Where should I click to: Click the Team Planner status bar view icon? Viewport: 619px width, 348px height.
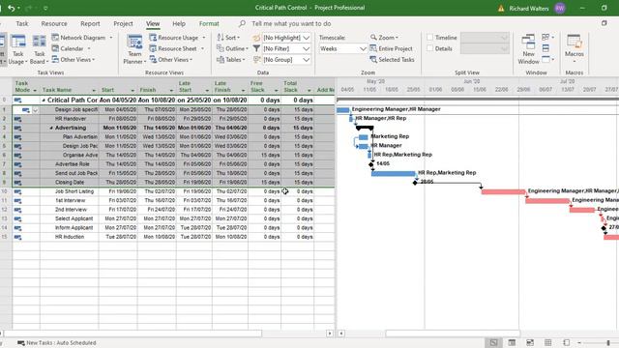[x=530, y=342]
